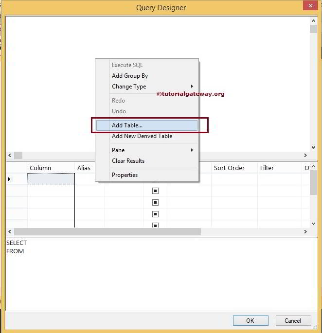Screen dimensions: 322x333
Task: Click the right arrow of diagram pane scrollbar
Action: pos(305,155)
